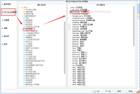Click the 模块-组件树 vertical scrollbar
This screenshot has height=94, width=140.
pos(65,48)
